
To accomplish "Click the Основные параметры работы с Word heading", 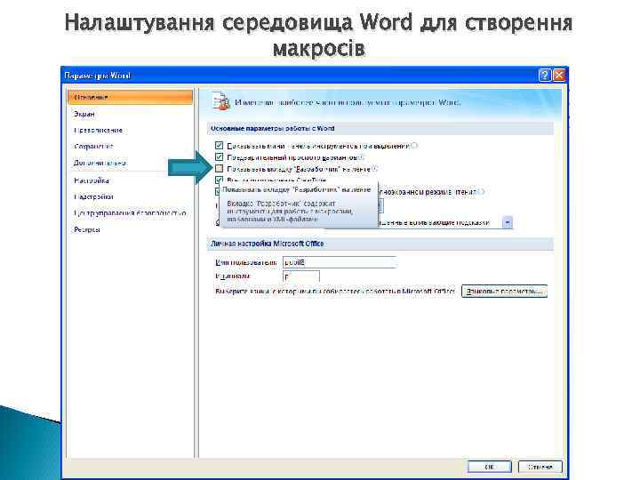I will click(272, 129).
